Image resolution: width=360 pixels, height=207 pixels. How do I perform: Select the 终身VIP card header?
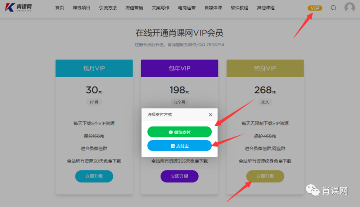pos(265,68)
